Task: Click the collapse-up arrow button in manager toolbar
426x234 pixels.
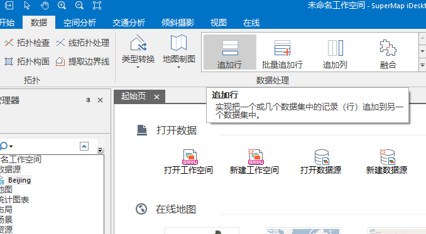Action: [84, 146]
